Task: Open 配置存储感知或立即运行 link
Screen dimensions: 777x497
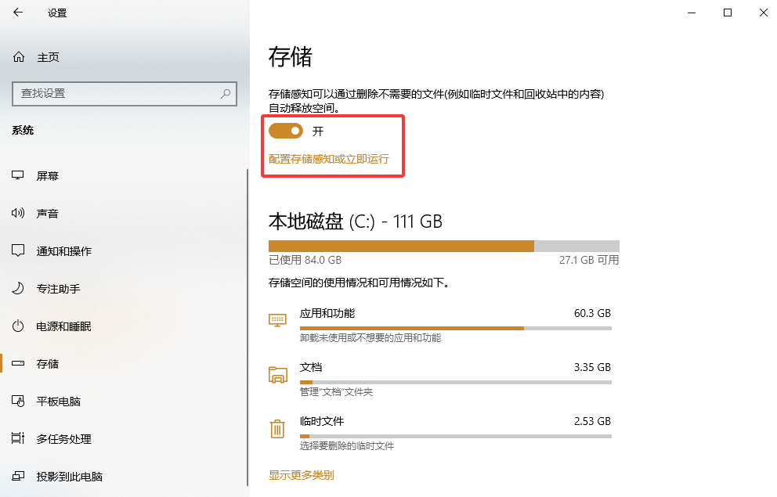Action: 327,159
